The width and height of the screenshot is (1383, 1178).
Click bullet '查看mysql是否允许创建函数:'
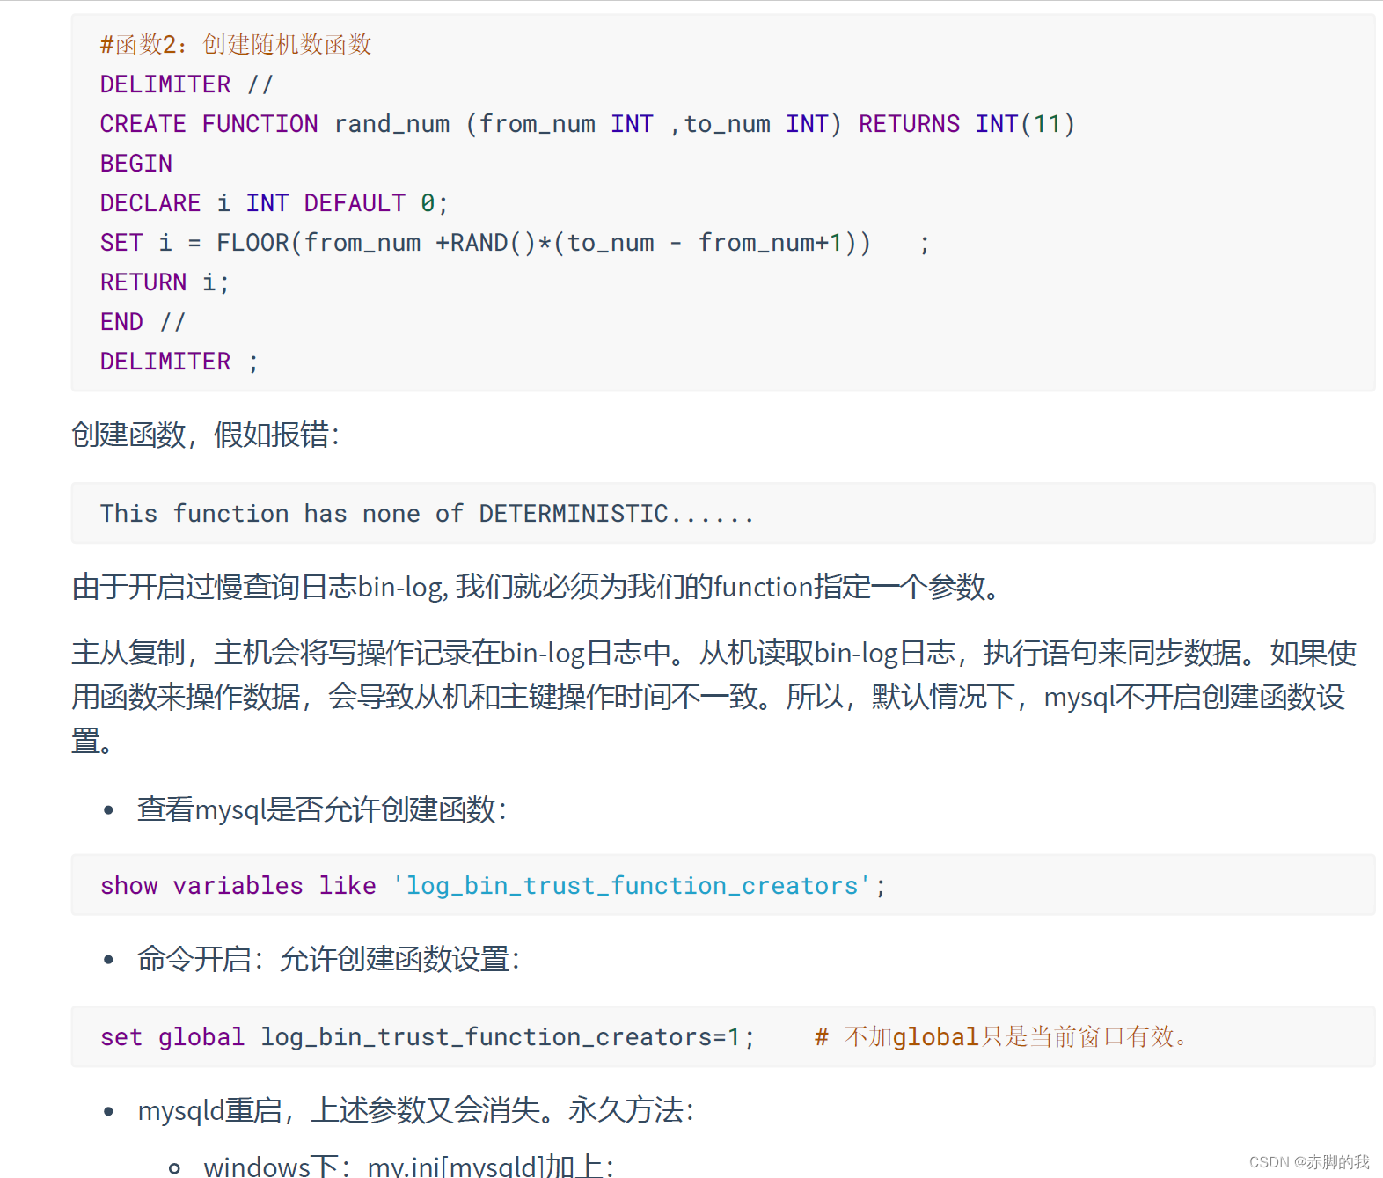[322, 809]
